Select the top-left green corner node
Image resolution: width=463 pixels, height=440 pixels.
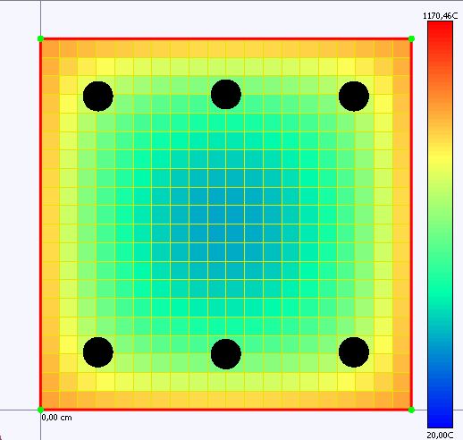click(41, 38)
